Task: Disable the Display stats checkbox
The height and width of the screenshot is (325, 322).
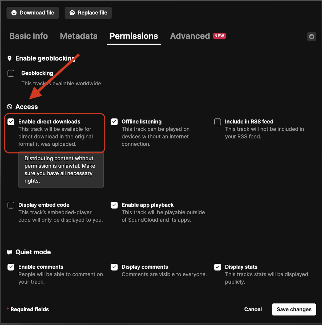Action: coord(218,267)
